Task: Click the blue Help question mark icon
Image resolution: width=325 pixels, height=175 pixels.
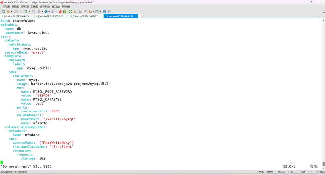Action: coord(104,11)
